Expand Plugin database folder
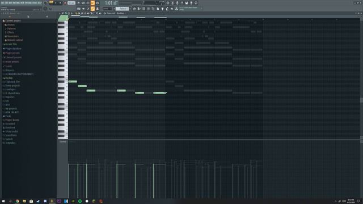Screen dimensions: 363x204 [13, 49]
